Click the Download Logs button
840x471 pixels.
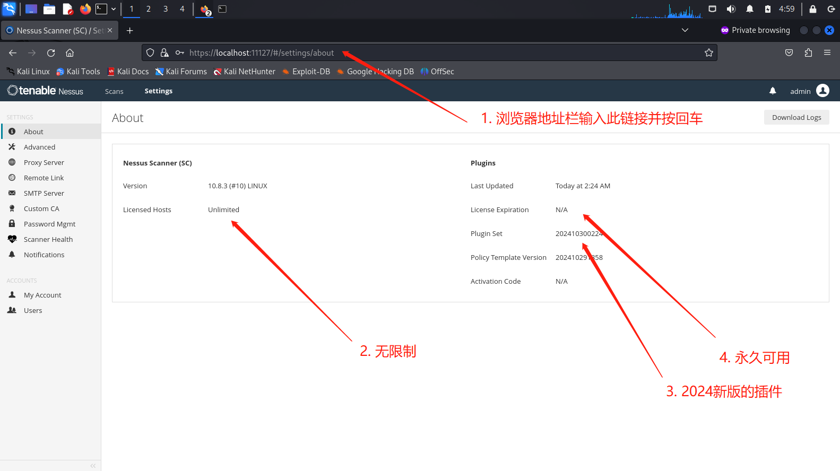796,117
